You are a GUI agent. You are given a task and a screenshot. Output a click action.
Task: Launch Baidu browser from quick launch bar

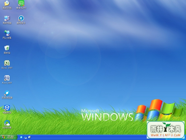click(x=21, y=137)
